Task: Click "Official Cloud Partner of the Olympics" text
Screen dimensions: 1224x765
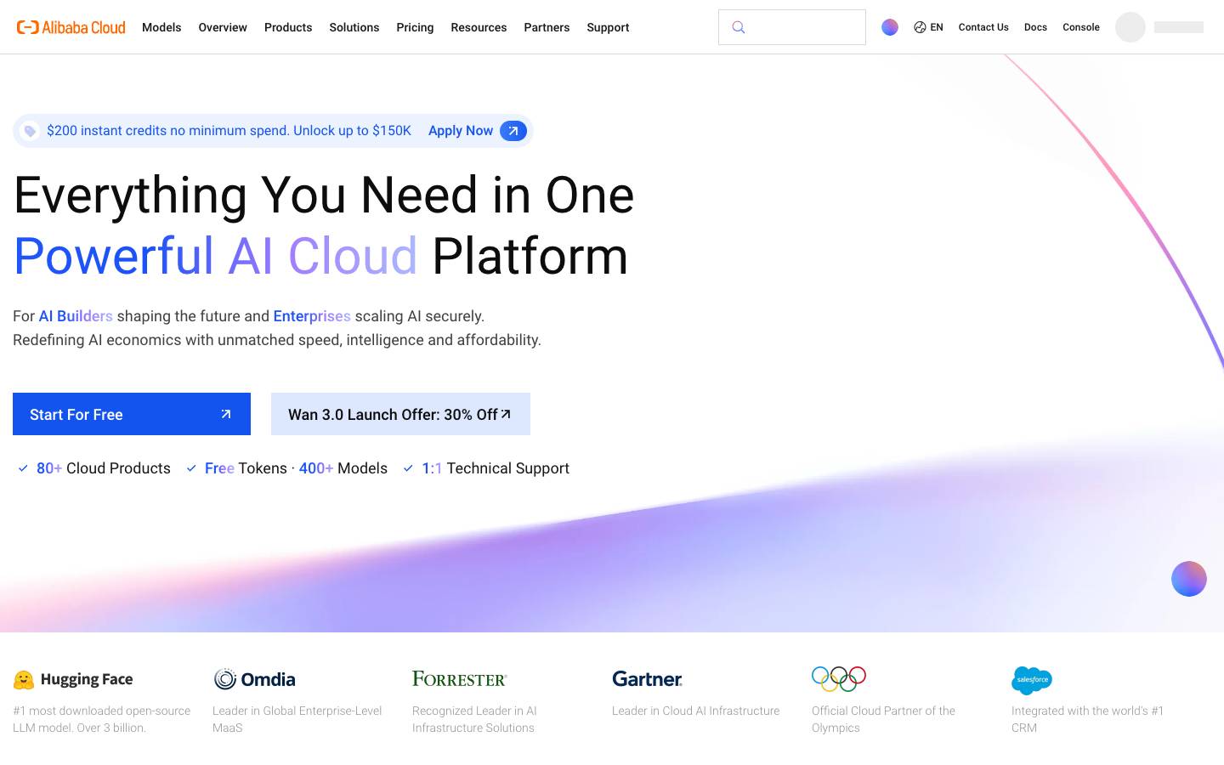Action: pos(884,719)
